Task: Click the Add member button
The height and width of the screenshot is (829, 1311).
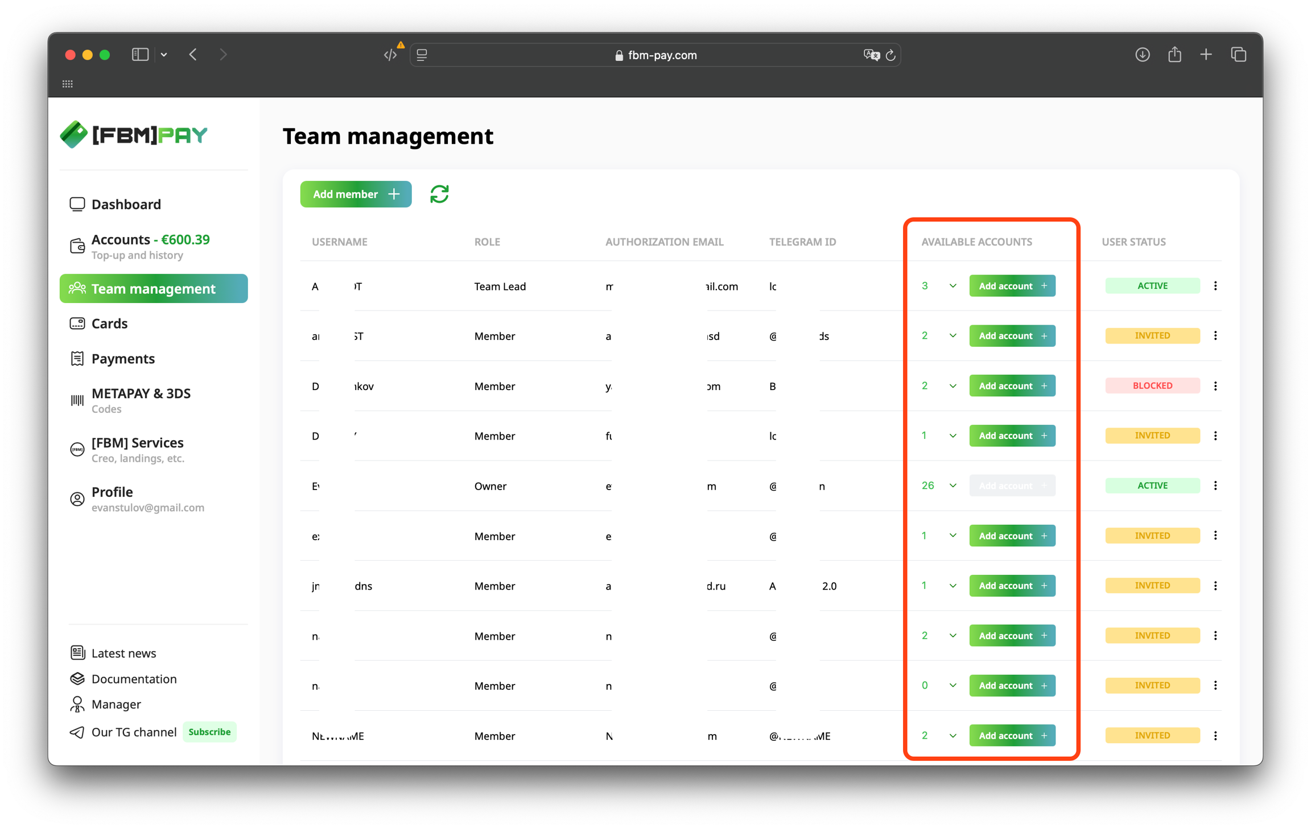Action: pyautogui.click(x=356, y=194)
